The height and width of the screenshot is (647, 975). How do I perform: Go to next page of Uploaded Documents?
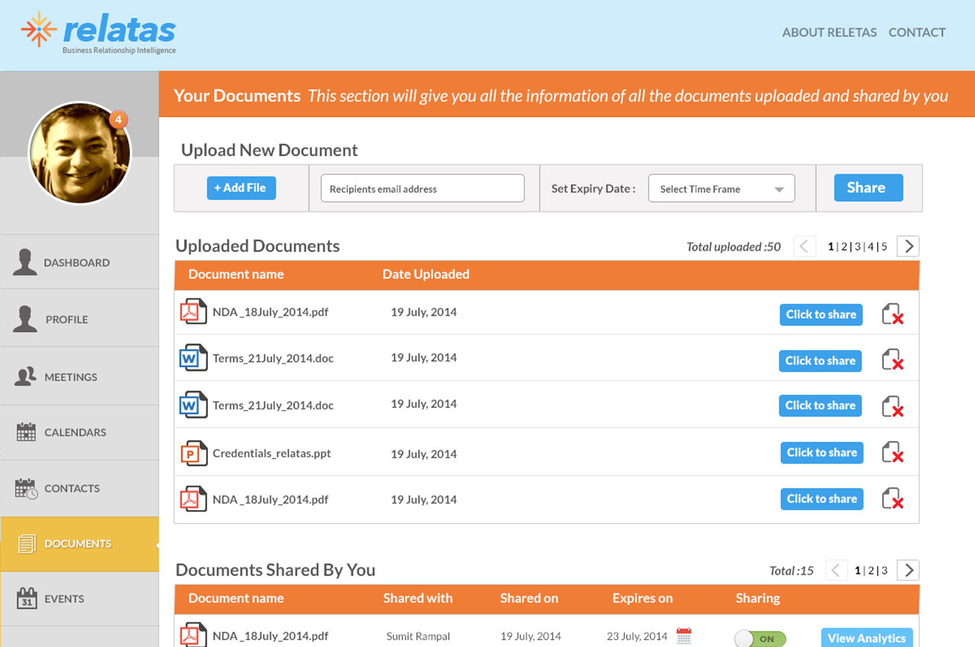click(908, 246)
